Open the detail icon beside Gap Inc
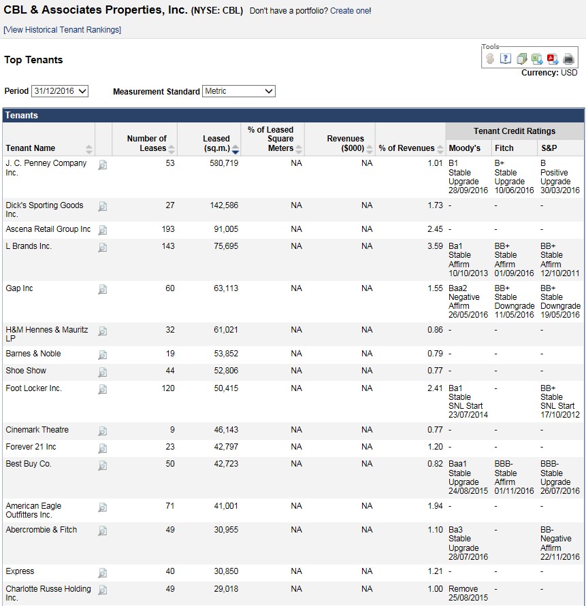586x606 pixels. pyautogui.click(x=103, y=290)
